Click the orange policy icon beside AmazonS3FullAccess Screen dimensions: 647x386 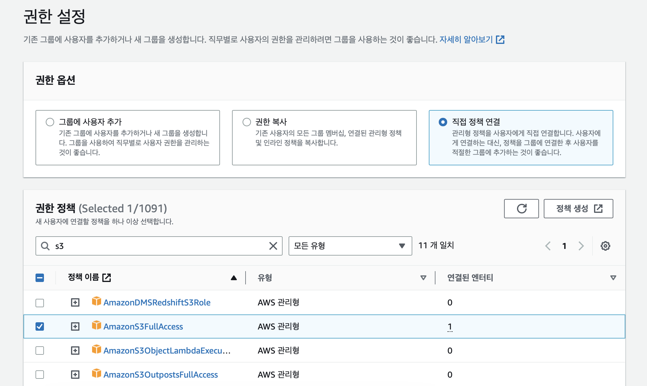96,325
